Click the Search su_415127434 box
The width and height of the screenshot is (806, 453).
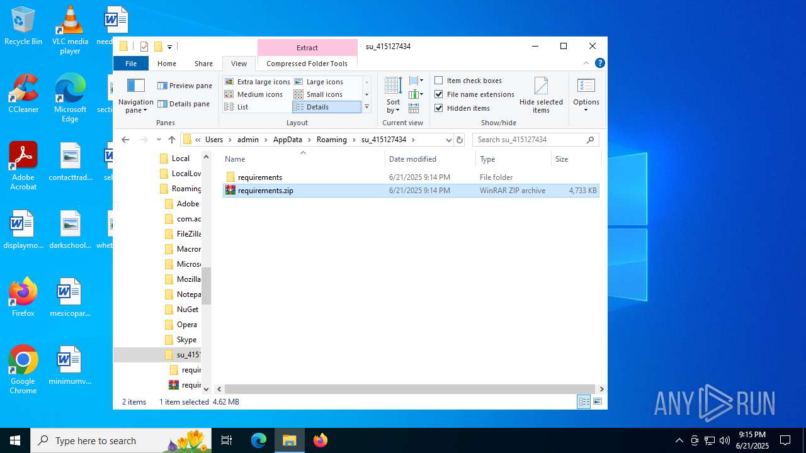click(x=535, y=140)
